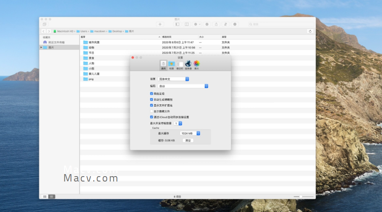Go forward with the right chevron
The image size is (382, 212).
pos(49,31)
